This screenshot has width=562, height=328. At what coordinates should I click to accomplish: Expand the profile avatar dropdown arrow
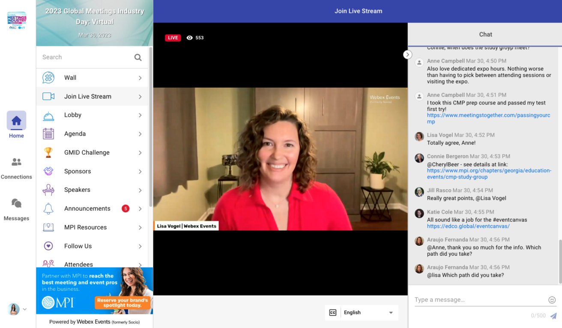(x=24, y=309)
